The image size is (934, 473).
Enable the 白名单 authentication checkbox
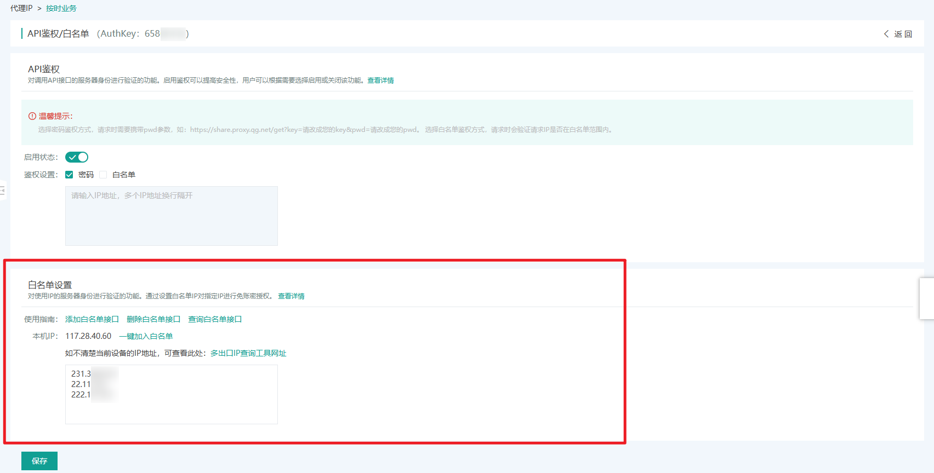point(103,175)
